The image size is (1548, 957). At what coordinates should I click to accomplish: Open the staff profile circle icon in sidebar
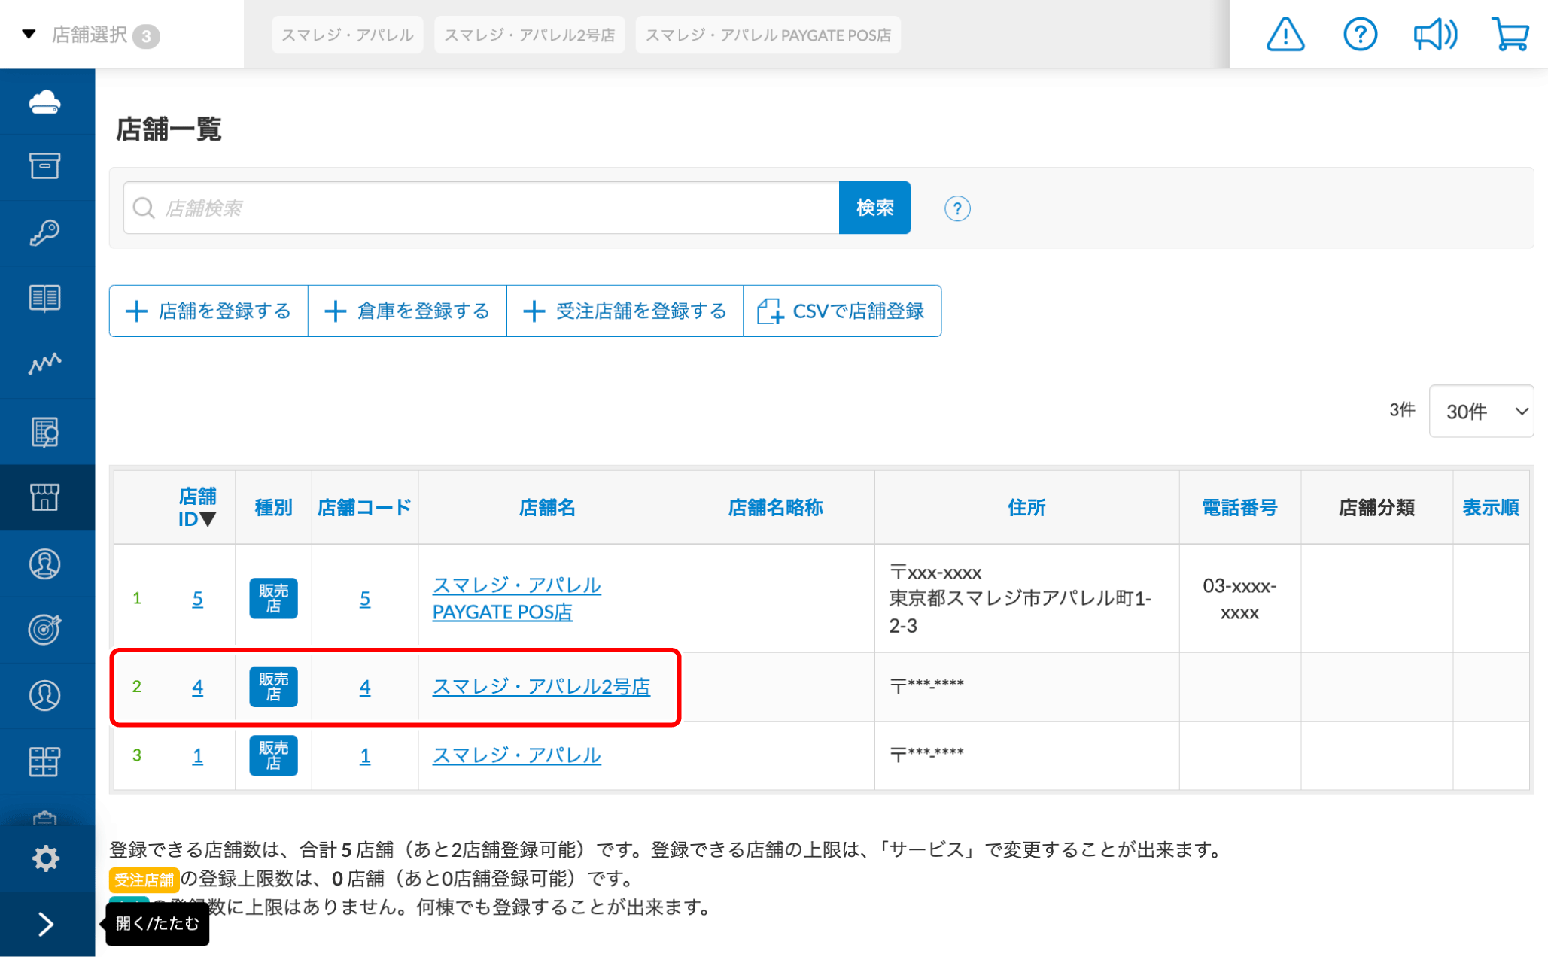click(x=45, y=564)
